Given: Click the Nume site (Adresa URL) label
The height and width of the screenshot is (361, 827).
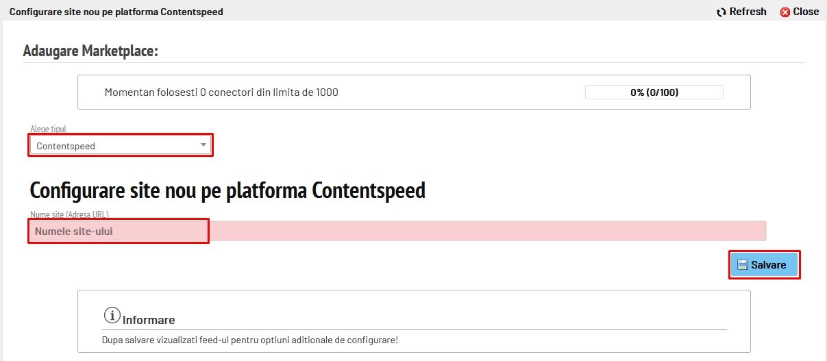Looking at the screenshot, I should (x=69, y=214).
